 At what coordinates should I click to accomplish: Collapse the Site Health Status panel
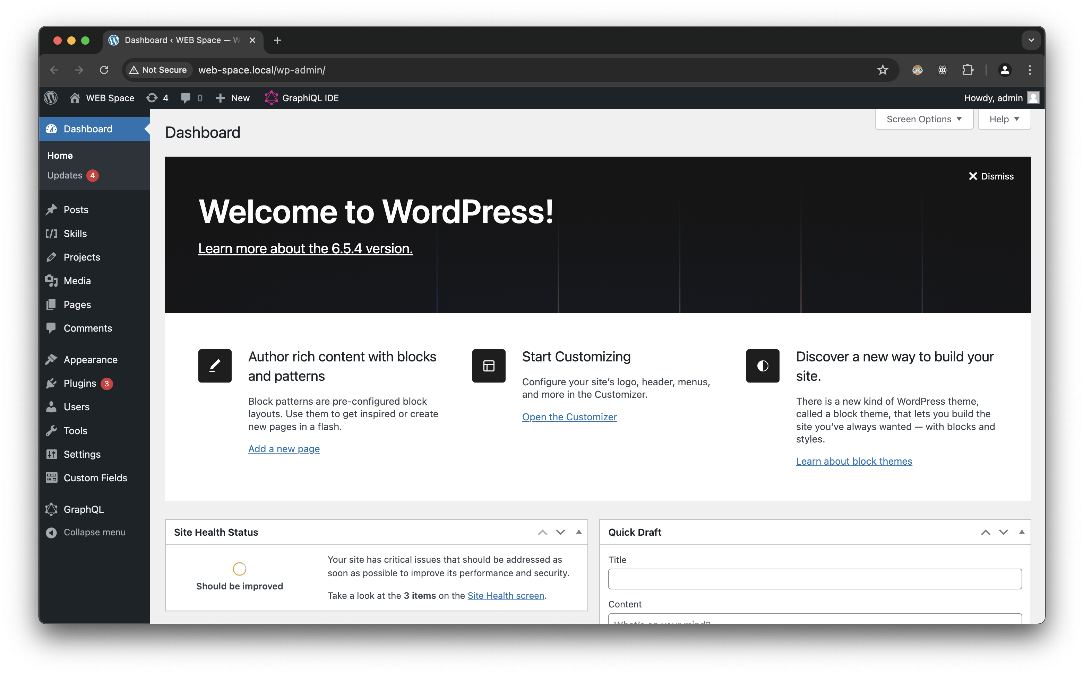click(579, 532)
